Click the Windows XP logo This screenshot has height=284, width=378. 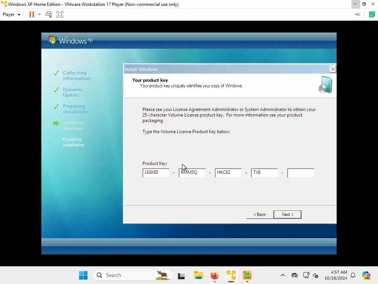71,40
